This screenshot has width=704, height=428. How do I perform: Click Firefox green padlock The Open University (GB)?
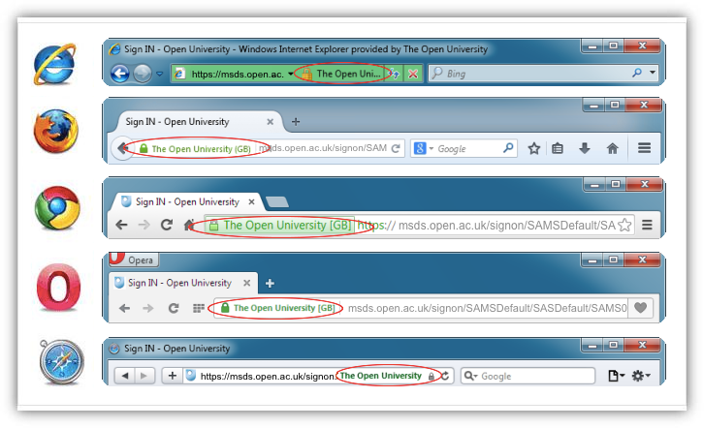point(195,148)
